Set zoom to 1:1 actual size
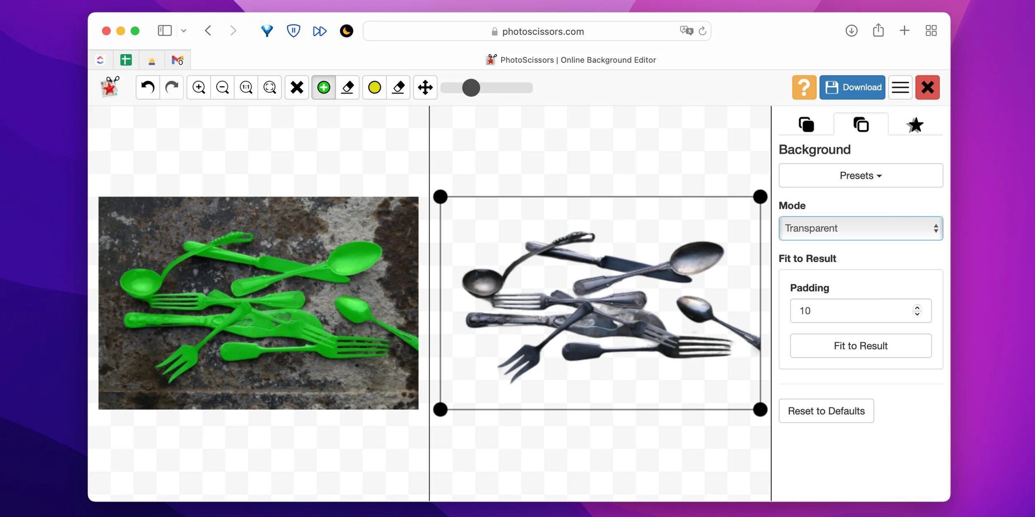 pos(246,87)
